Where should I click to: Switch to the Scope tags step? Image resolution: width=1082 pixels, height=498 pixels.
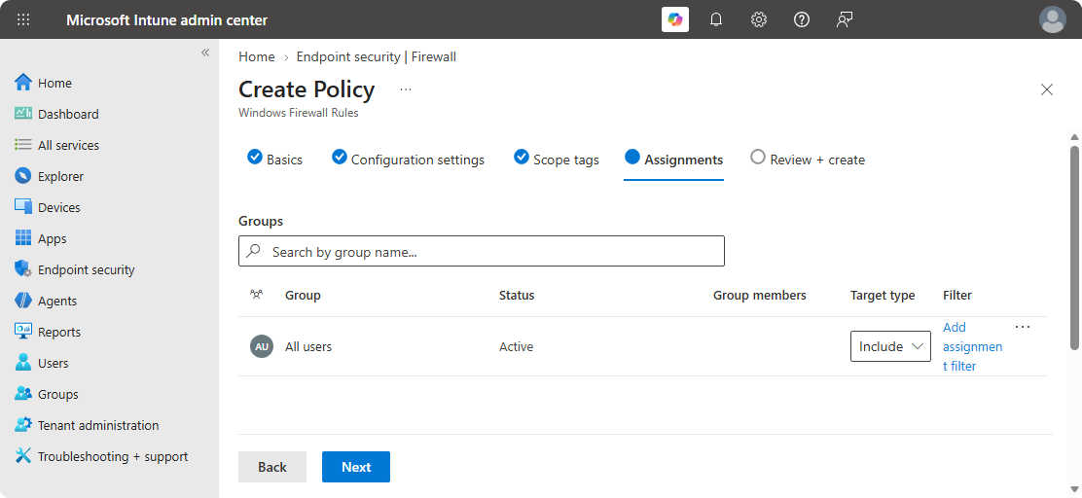point(557,160)
